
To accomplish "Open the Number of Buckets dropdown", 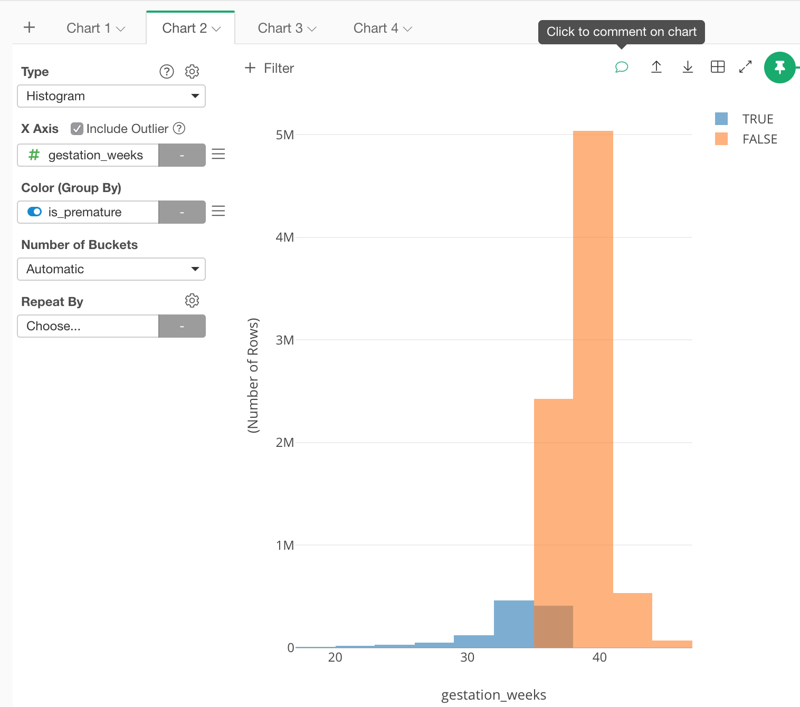I will 111,269.
